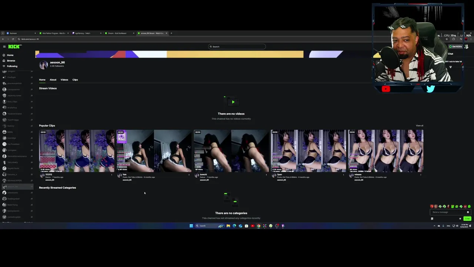Click the Kick logo
This screenshot has height=267, width=474.
point(15,46)
